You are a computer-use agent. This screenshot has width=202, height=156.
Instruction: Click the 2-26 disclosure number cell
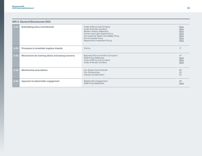(x=16, y=60)
